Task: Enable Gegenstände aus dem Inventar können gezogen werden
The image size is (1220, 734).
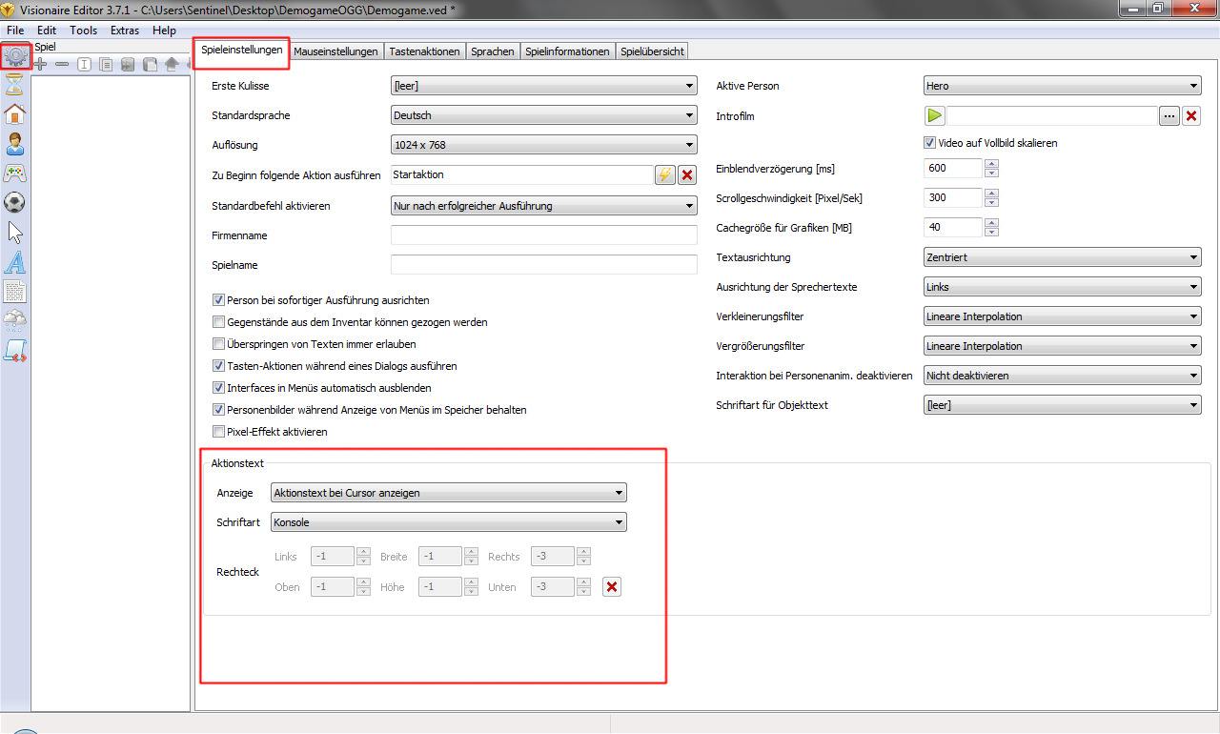Action: pyautogui.click(x=219, y=322)
